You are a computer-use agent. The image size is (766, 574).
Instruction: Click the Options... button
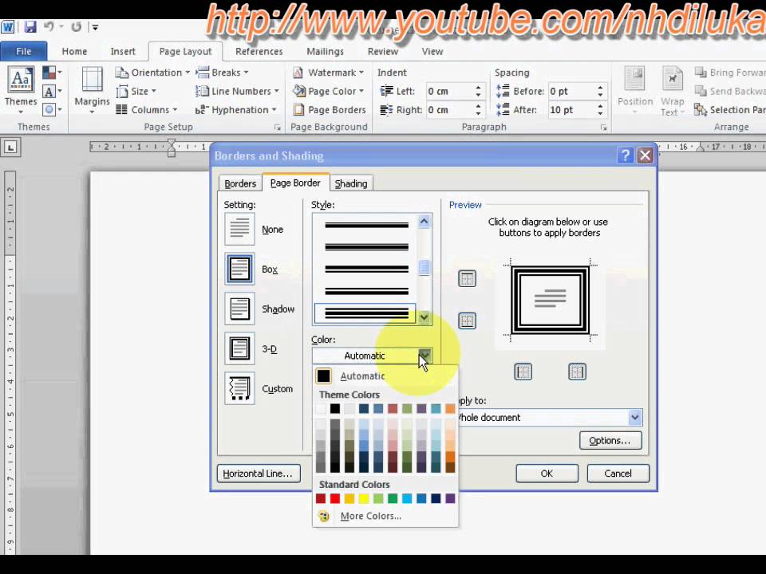(610, 441)
